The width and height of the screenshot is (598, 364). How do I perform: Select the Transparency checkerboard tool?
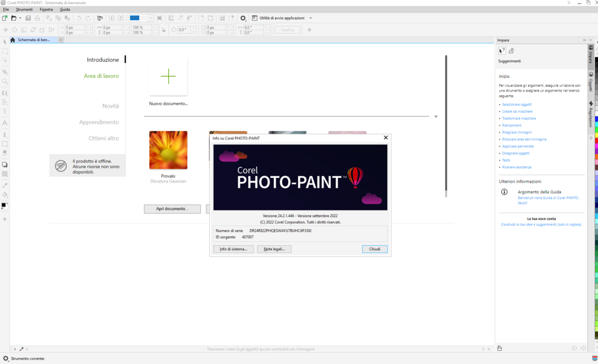click(x=5, y=174)
